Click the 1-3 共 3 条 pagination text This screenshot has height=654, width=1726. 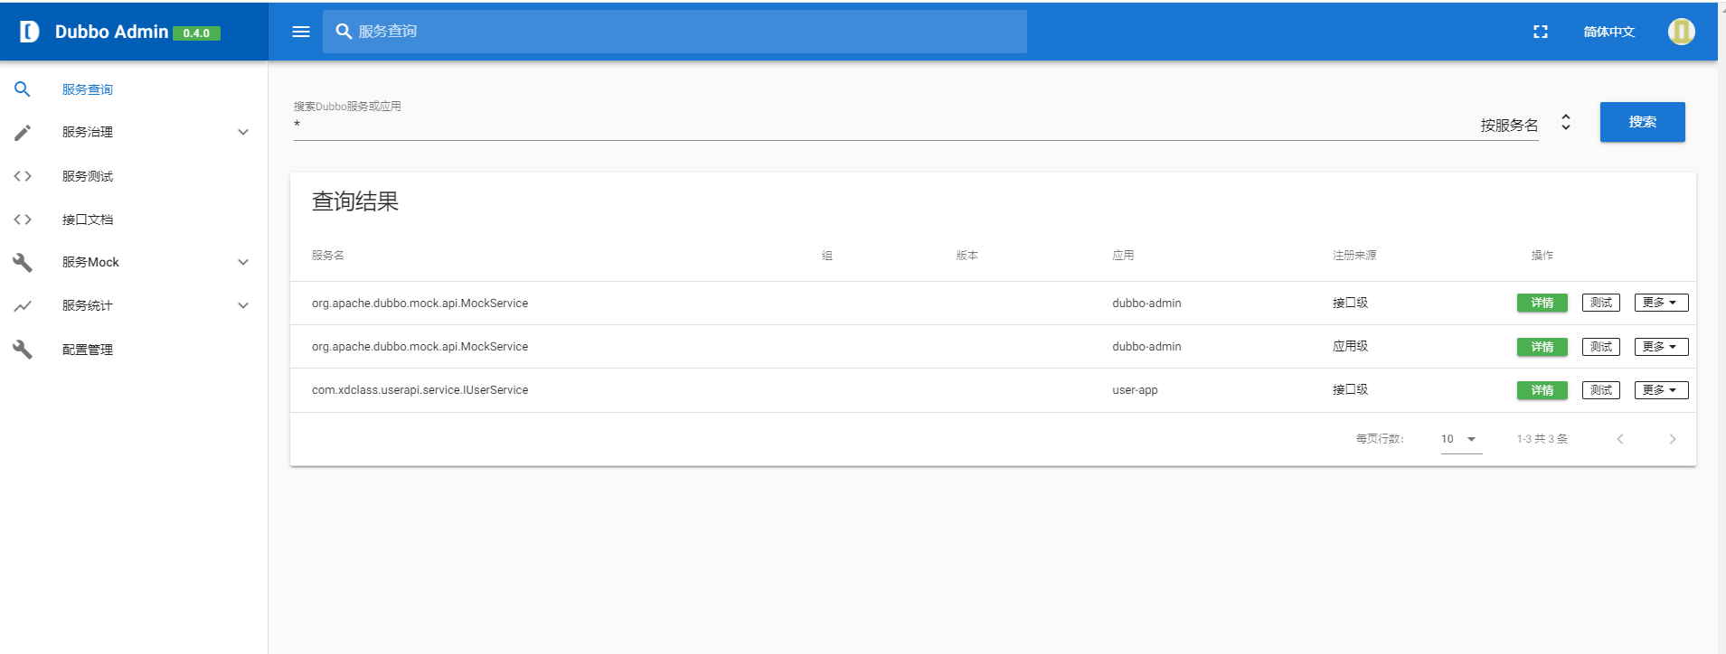(x=1542, y=439)
